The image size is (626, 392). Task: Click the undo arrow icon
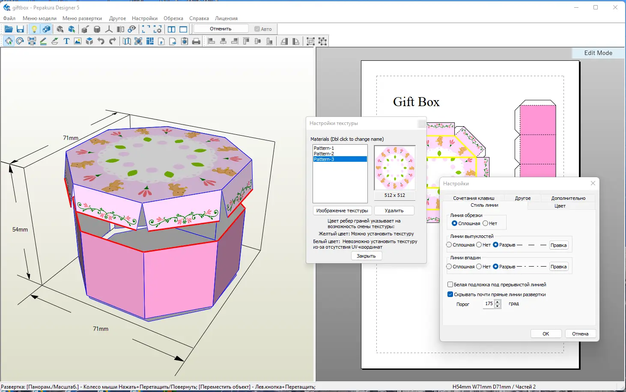pos(101,42)
